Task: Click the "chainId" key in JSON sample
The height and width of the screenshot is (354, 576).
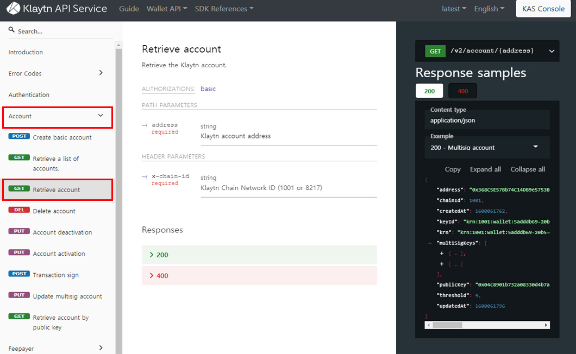Action: coord(449,200)
